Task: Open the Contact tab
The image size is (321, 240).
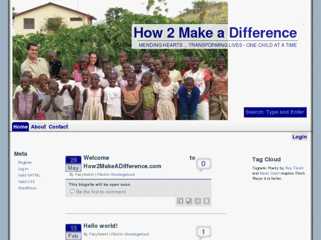Action: click(58, 127)
